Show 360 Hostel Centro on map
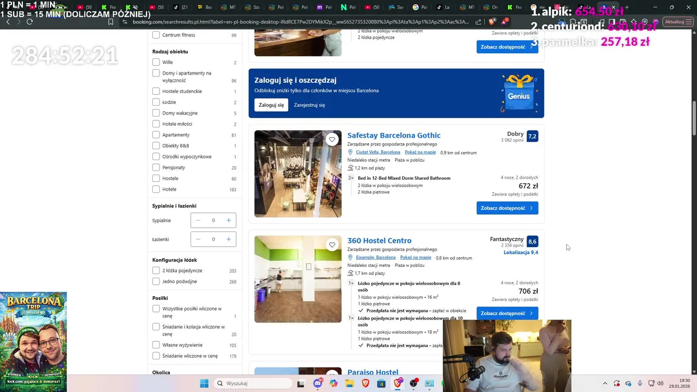Image resolution: width=697 pixels, height=392 pixels. pyautogui.click(x=415, y=258)
